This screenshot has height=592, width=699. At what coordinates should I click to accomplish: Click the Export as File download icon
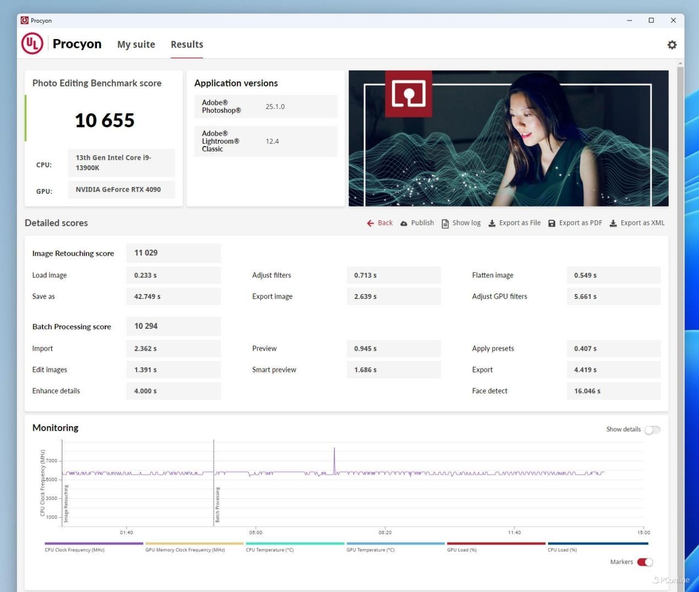pos(492,223)
